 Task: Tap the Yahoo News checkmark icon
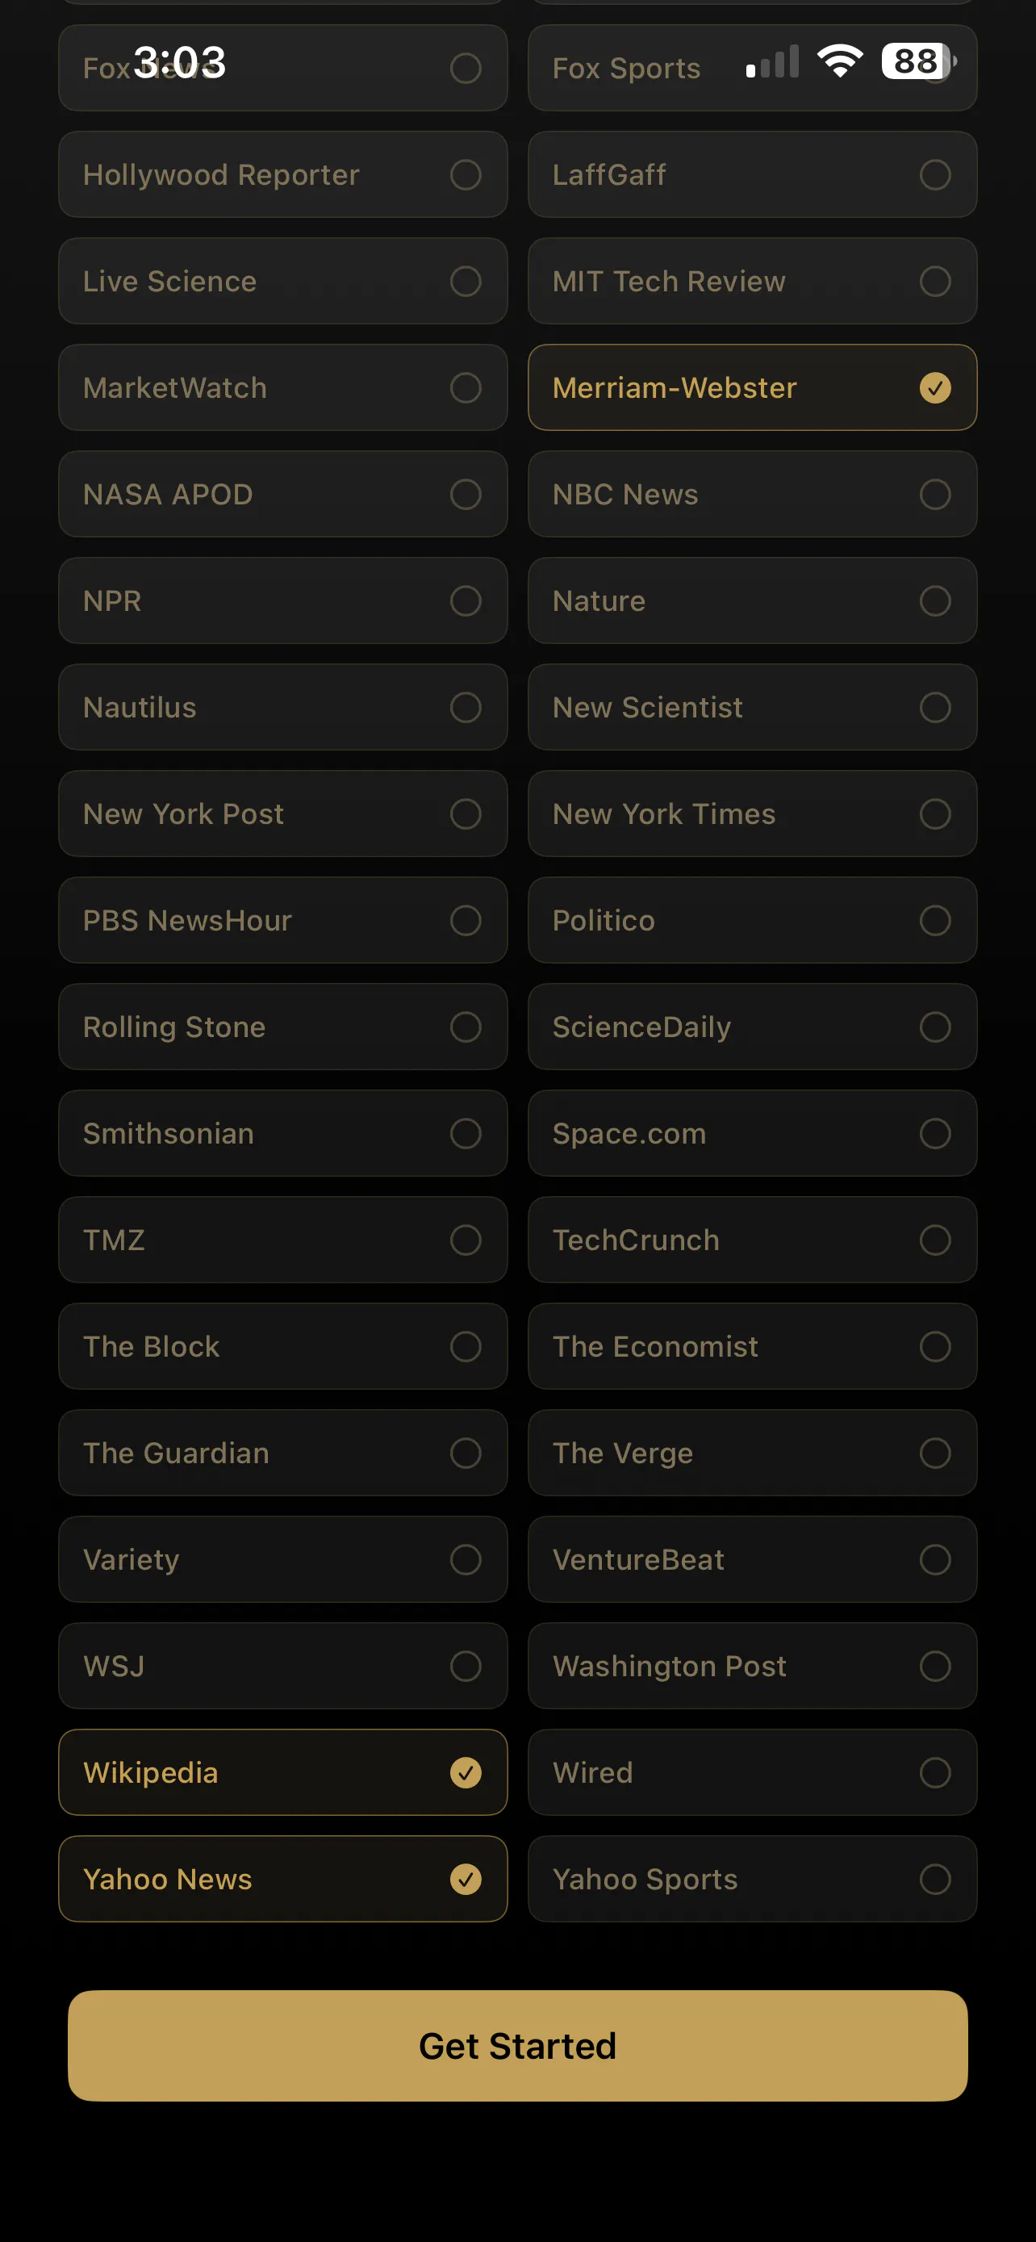[466, 1879]
